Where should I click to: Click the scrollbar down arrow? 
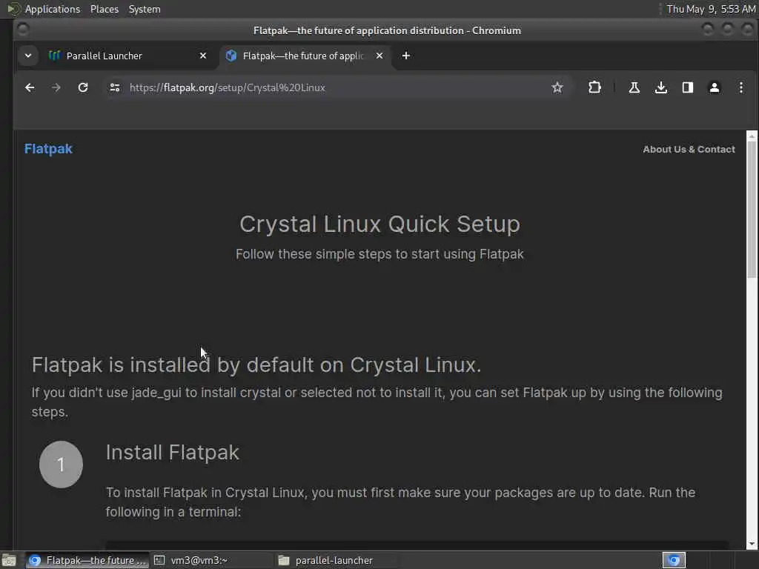click(x=752, y=544)
